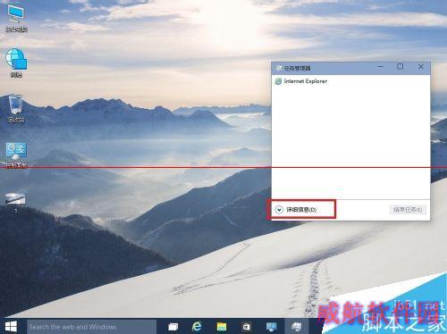Select the This PC desktop icon
This screenshot has width=447, height=334.
(16, 19)
